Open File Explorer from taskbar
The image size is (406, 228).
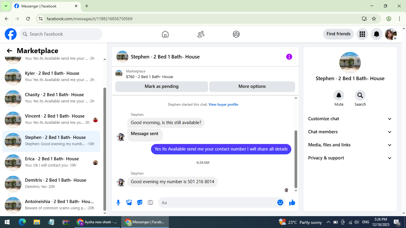click(x=37, y=222)
